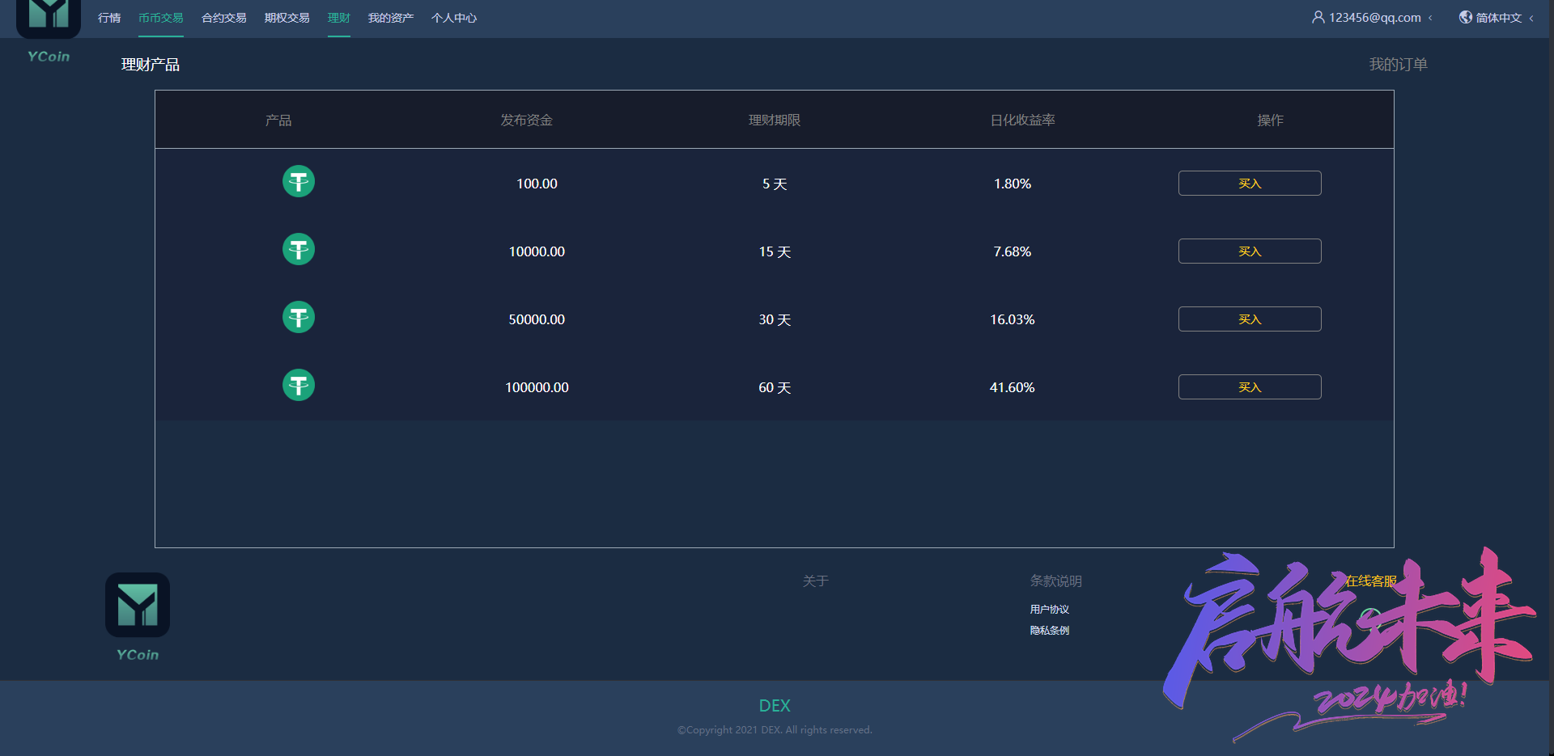This screenshot has width=1554, height=756.
Task: Click the 5 天 term cell
Action: point(775,184)
